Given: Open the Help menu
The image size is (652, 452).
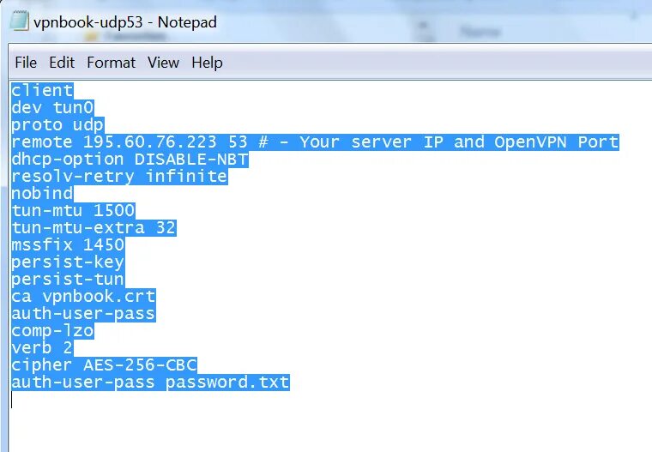Looking at the screenshot, I should coord(207,63).
